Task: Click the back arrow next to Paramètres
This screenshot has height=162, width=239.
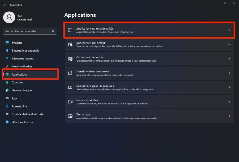Action: (x=5, y=5)
